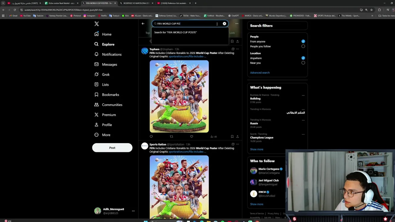Go to Home in sidebar
Image resolution: width=395 pixels, height=222 pixels.
(x=103, y=34)
